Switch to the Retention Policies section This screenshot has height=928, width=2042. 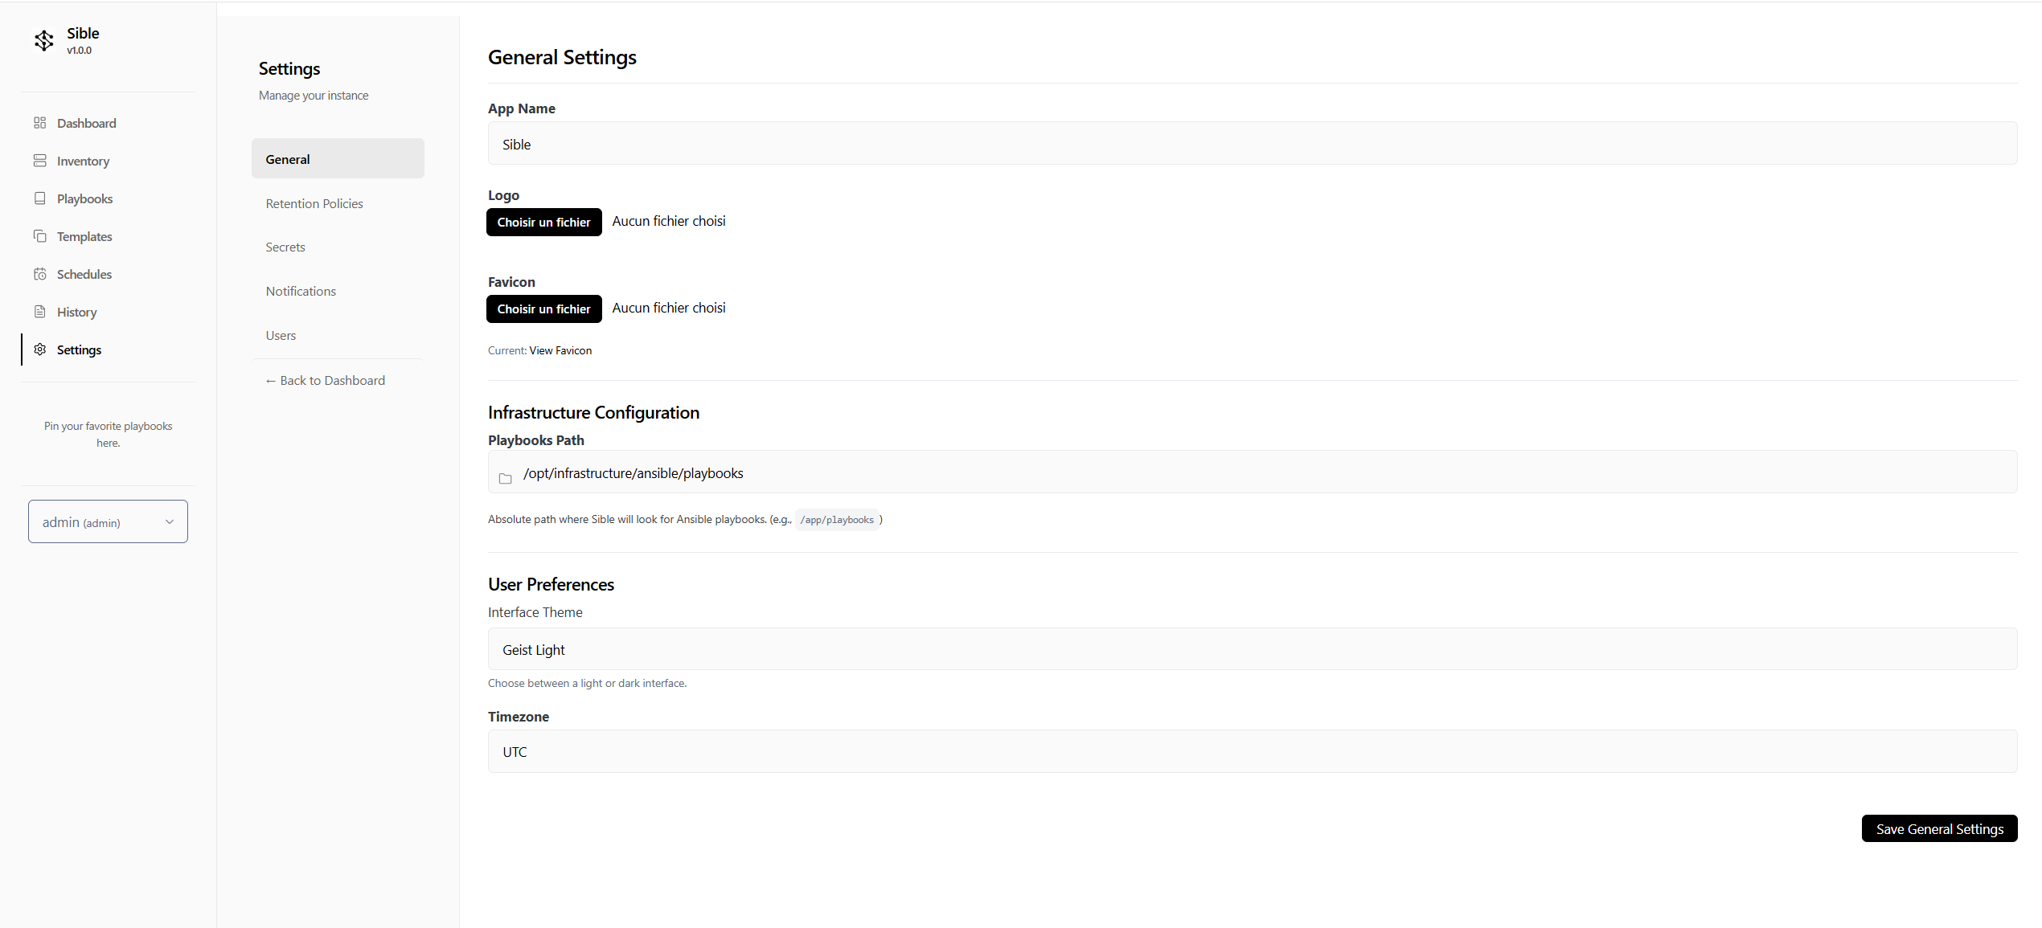314,203
